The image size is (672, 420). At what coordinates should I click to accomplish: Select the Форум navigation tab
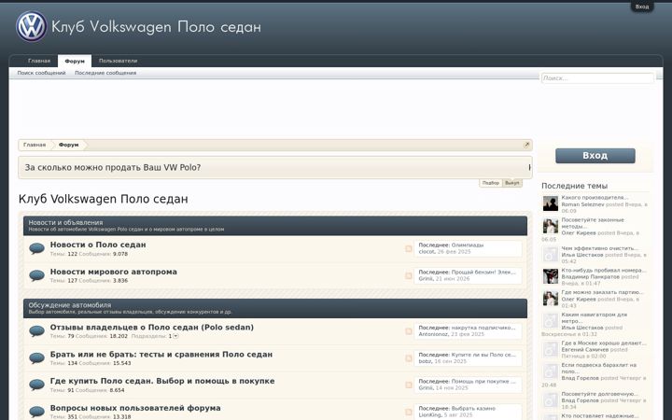tap(75, 61)
